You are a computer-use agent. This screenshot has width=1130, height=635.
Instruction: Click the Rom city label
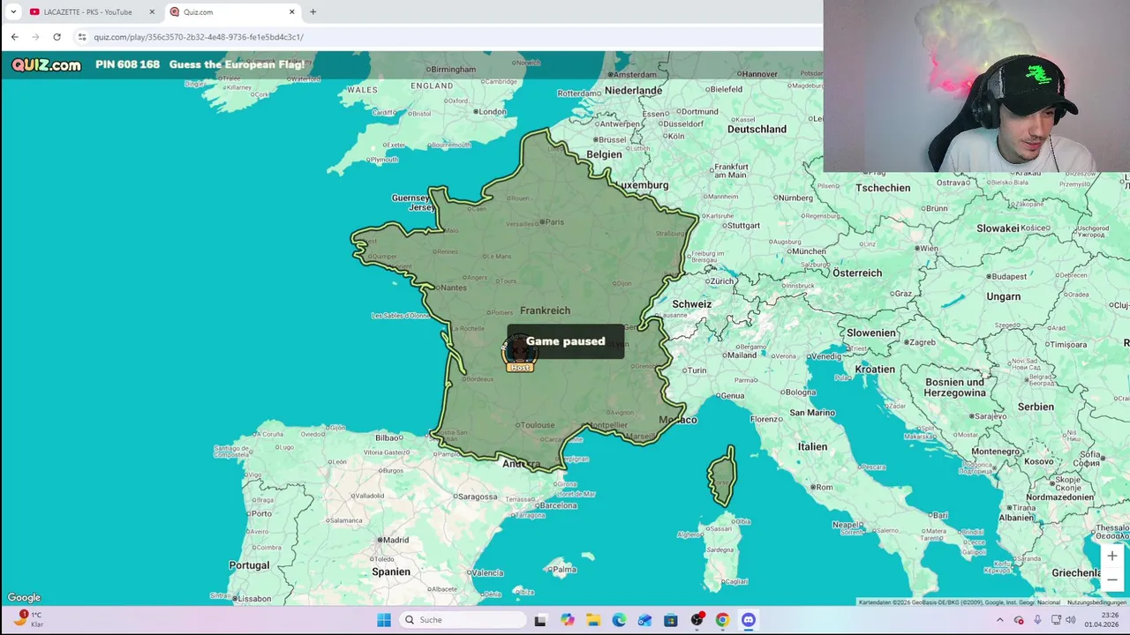(x=823, y=487)
